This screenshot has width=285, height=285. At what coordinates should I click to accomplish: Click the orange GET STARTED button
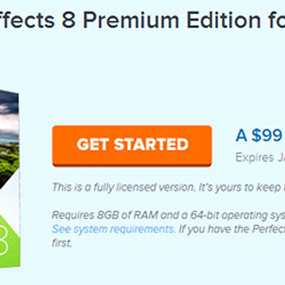(132, 146)
